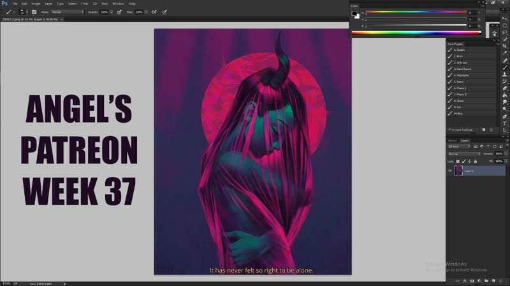This screenshot has width=510, height=286.
Task: Enable airbrush-style build-up icon
Action: tap(154, 12)
